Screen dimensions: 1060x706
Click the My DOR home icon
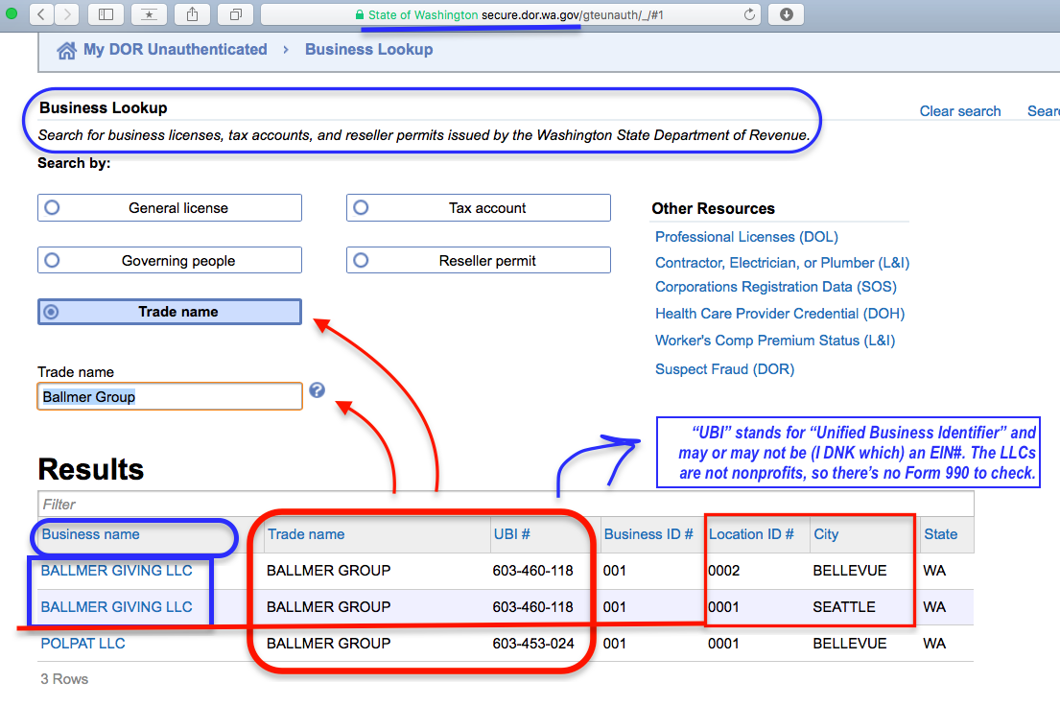[66, 50]
